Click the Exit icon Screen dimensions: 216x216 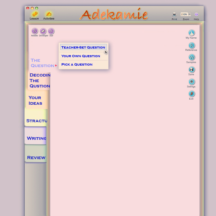192,94
